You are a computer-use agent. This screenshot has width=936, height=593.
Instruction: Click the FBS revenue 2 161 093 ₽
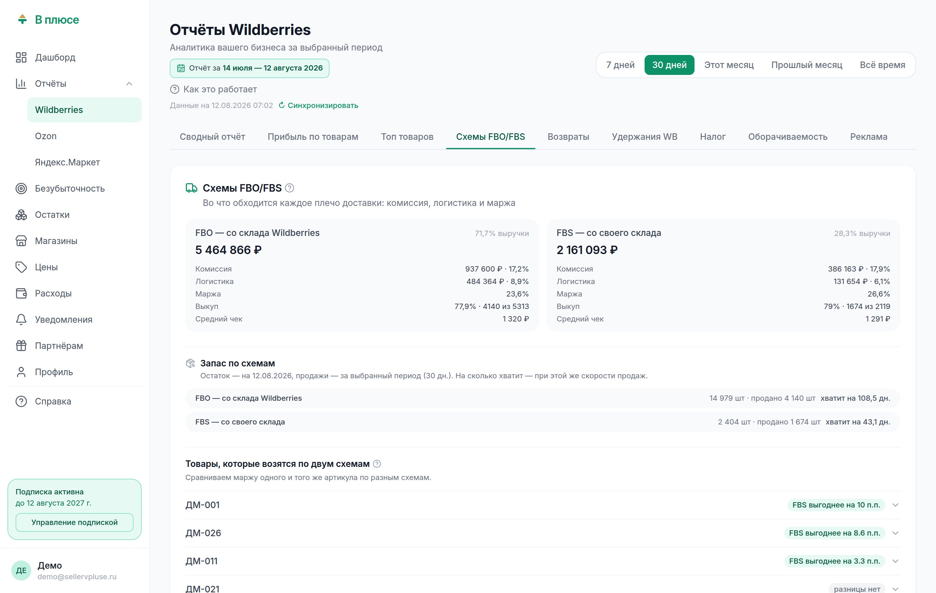(587, 250)
